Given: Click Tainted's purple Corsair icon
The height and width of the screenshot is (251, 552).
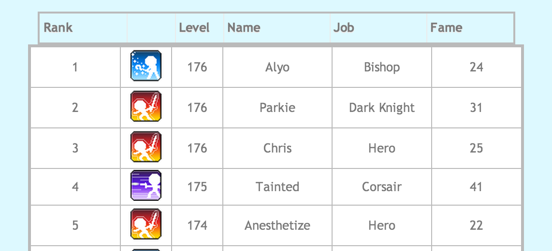Looking at the screenshot, I should click(x=146, y=186).
